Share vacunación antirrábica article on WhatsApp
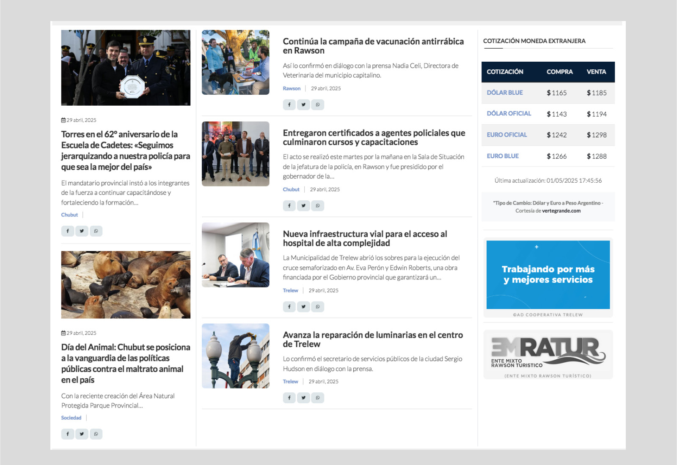 coord(317,105)
